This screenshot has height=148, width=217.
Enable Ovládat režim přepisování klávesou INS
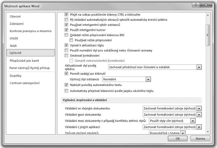coord(66,35)
